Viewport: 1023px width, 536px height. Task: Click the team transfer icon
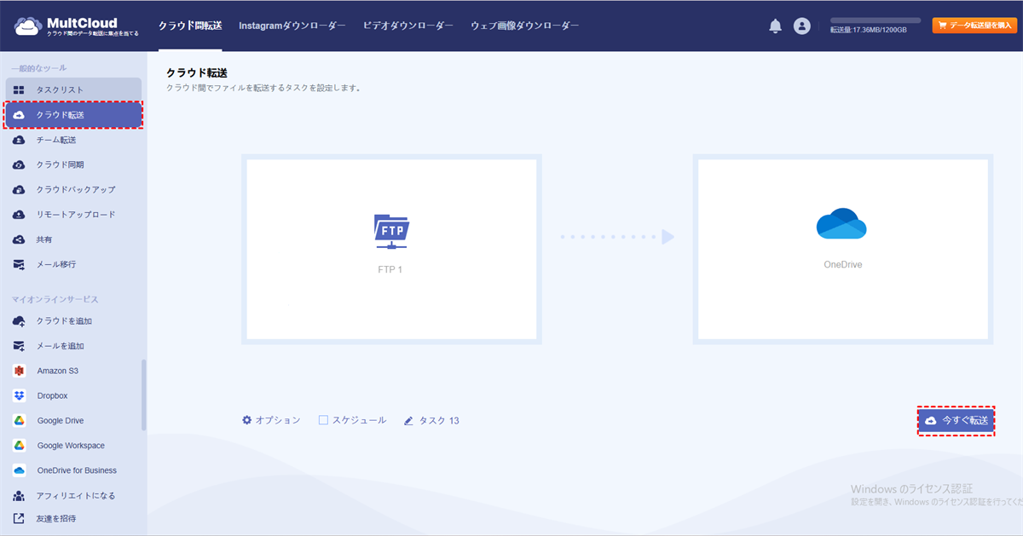pos(19,140)
